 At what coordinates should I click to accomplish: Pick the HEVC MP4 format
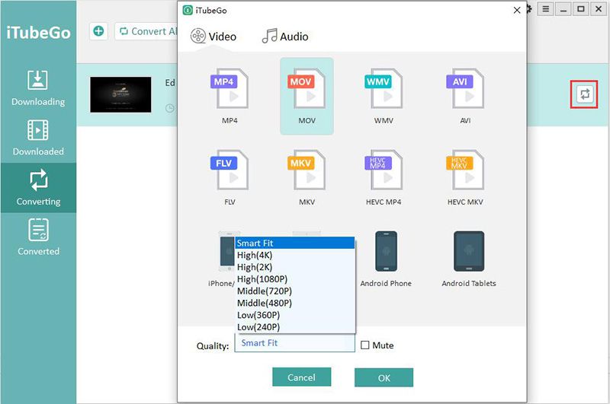pos(384,170)
